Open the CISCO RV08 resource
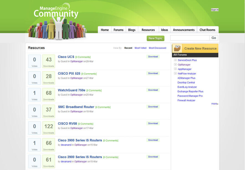Viewport: 245px width, 170px height. pyautogui.click(x=67, y=124)
